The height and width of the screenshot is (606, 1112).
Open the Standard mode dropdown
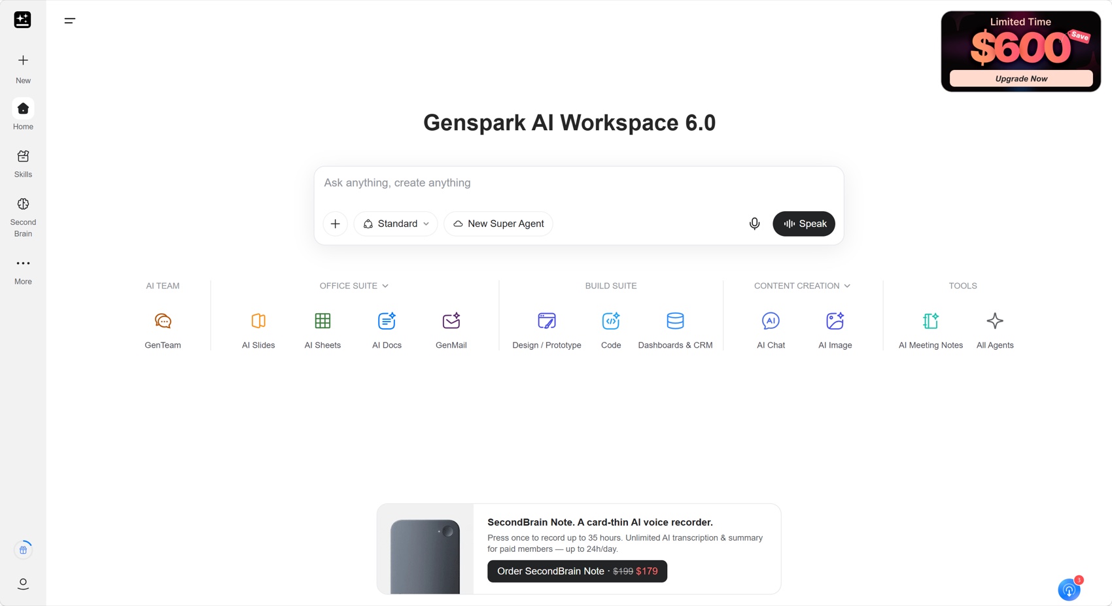click(396, 224)
